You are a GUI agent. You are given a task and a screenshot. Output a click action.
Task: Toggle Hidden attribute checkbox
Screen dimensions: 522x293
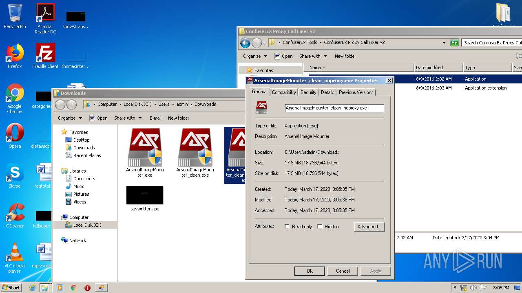click(320, 227)
